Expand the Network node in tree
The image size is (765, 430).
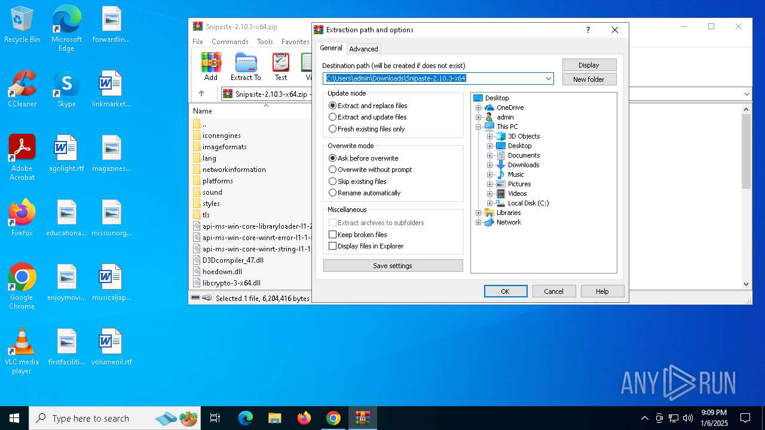(478, 222)
